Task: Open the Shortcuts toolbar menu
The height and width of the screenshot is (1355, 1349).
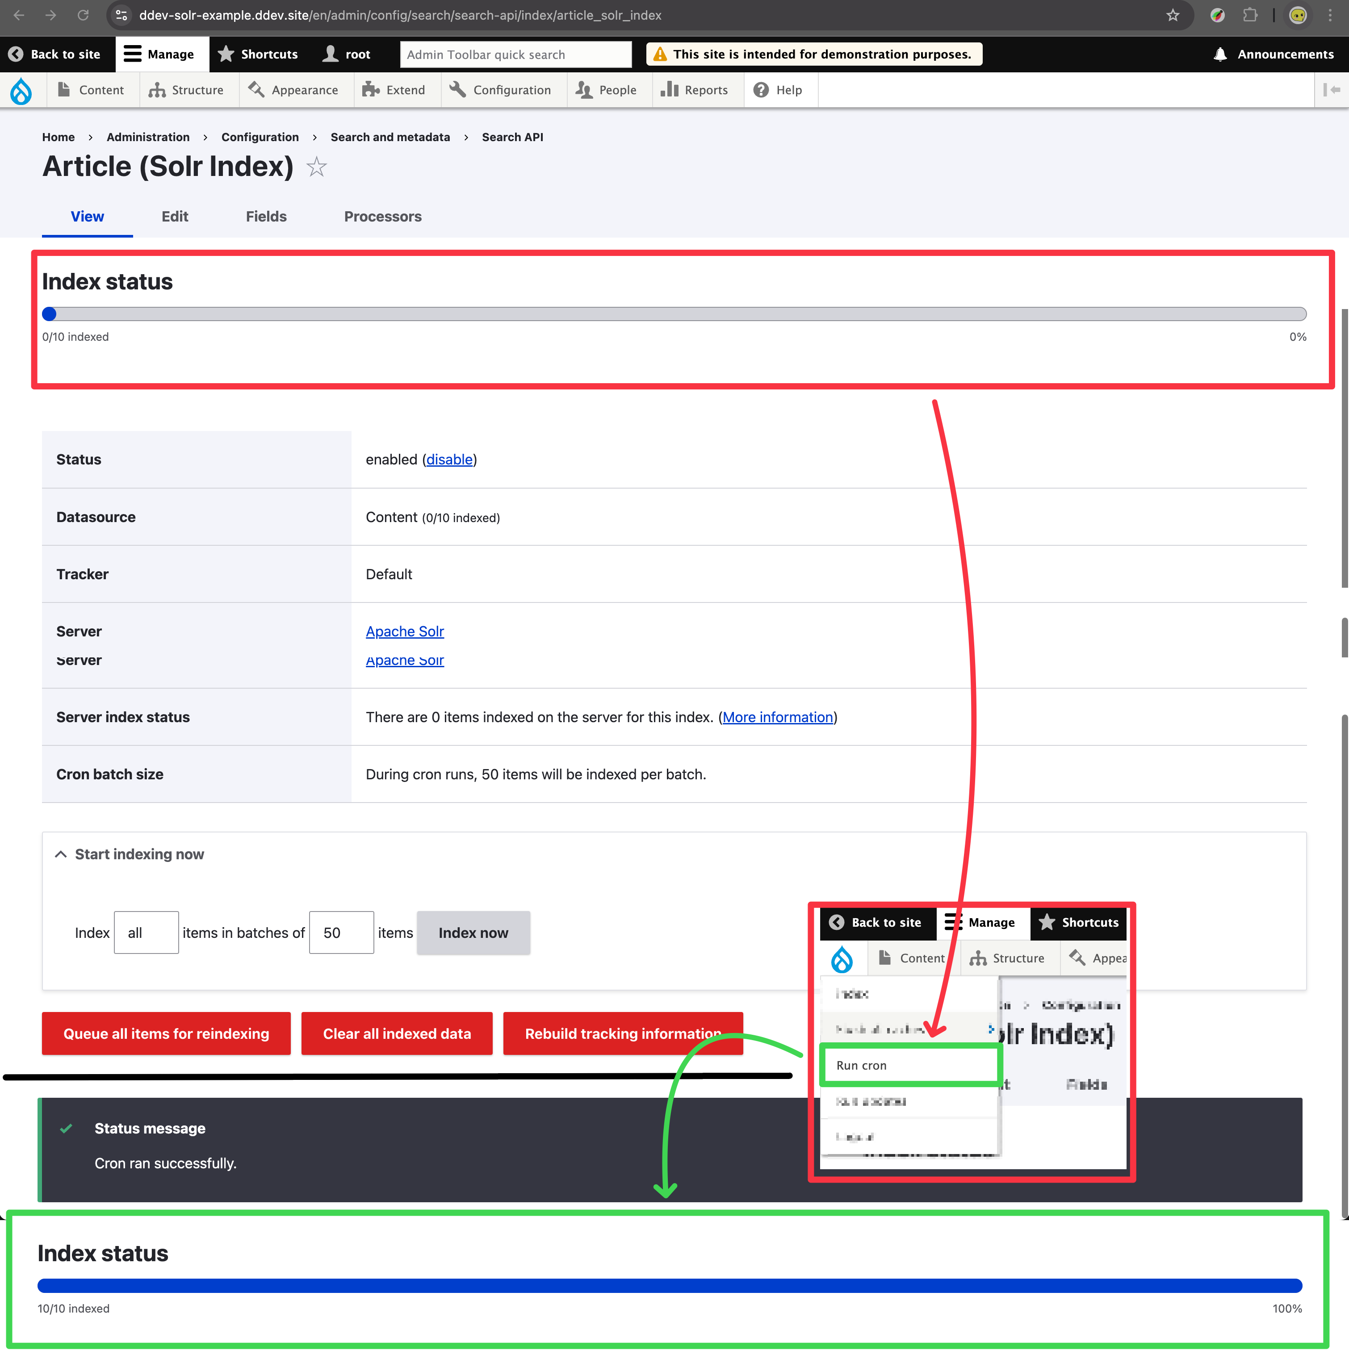Action: coord(258,54)
